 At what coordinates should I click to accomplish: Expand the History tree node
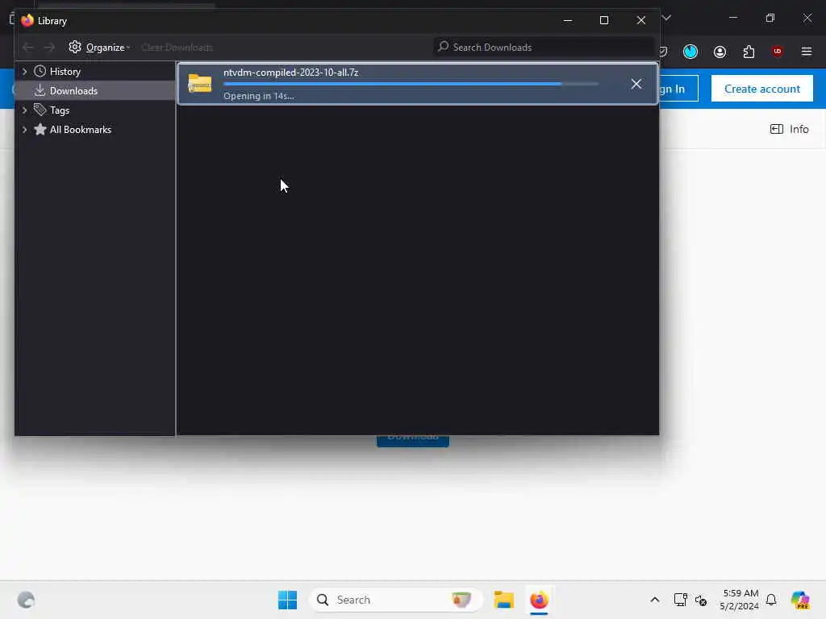tap(24, 71)
